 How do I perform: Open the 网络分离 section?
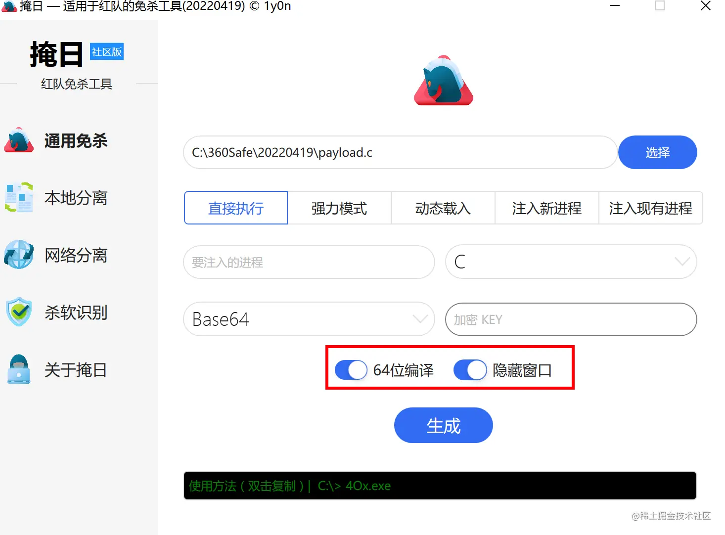76,255
